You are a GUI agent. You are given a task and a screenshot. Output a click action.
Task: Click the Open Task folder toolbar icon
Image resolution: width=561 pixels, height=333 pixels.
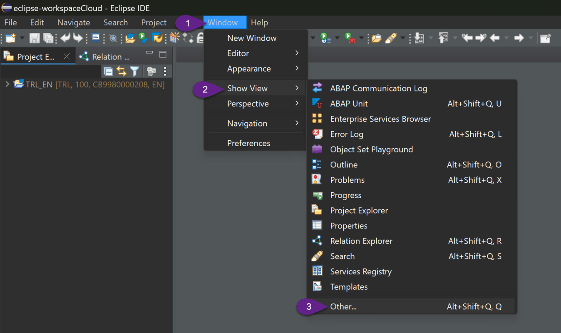pyautogui.click(x=376, y=38)
